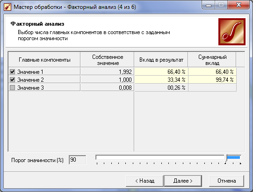Go back with the Назад button

[x=145, y=181]
